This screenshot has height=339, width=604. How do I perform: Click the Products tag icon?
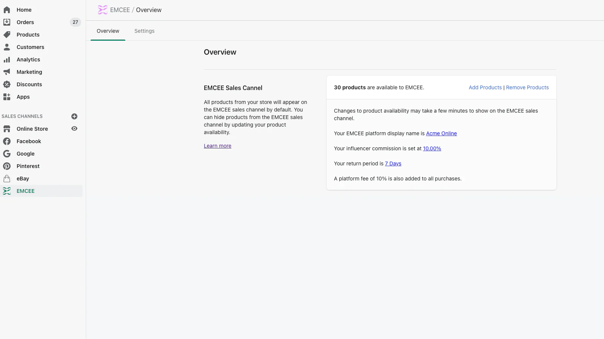tap(7, 35)
